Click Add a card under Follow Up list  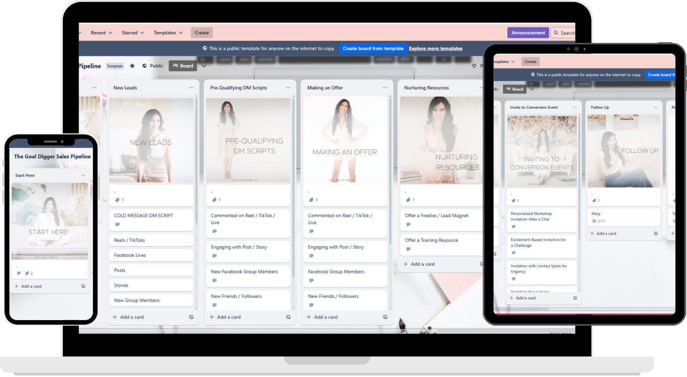[603, 234]
